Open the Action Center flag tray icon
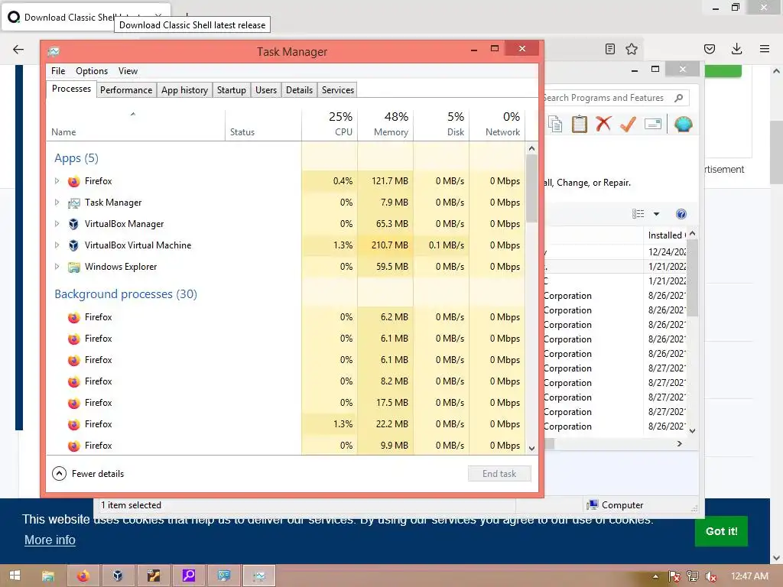Viewport: 783px width, 587px height. (x=674, y=576)
